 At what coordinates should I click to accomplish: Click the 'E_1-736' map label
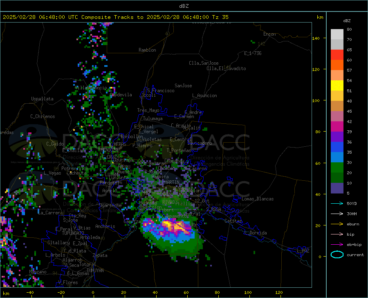[x=253, y=53]
